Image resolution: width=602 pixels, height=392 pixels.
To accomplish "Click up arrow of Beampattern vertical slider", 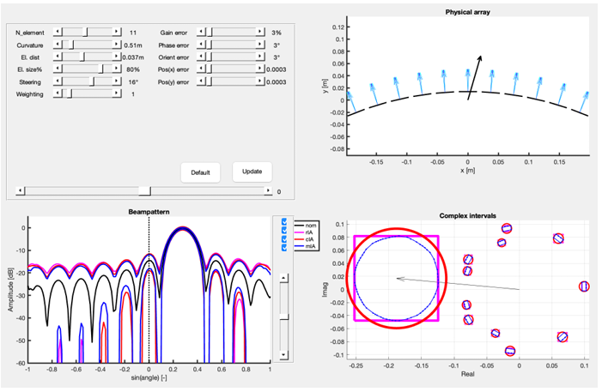I will (283, 279).
